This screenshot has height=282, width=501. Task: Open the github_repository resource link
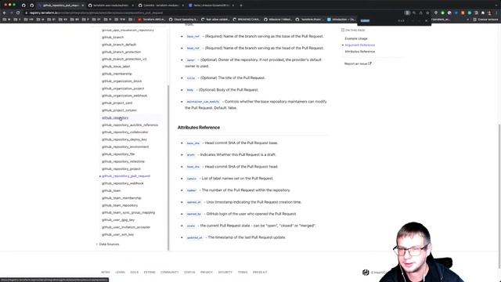click(115, 117)
